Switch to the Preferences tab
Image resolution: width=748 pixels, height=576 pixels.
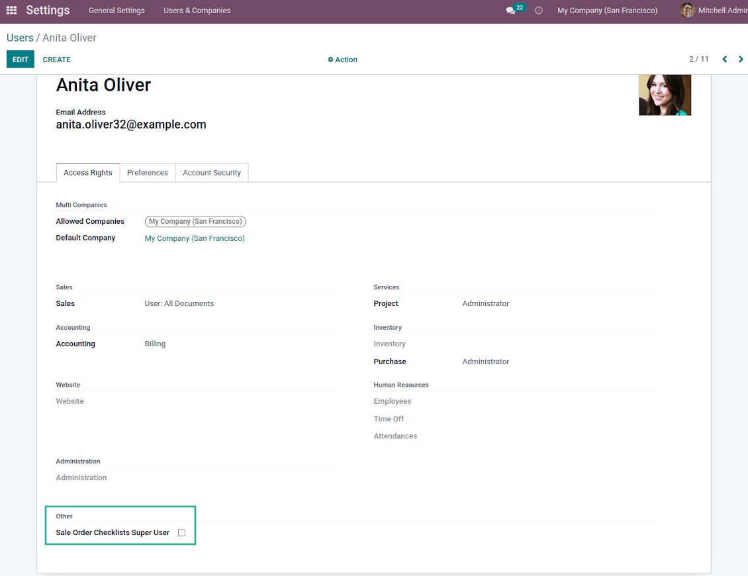point(148,173)
